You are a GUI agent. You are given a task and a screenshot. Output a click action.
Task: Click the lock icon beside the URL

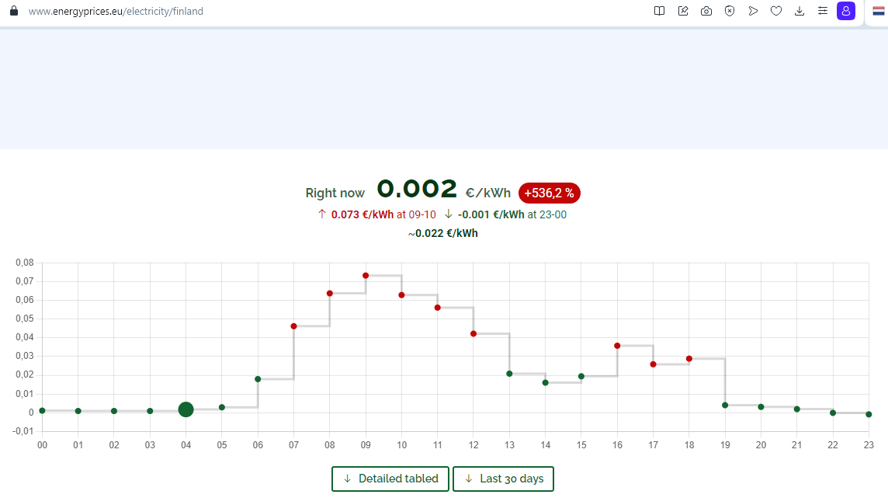pos(14,11)
